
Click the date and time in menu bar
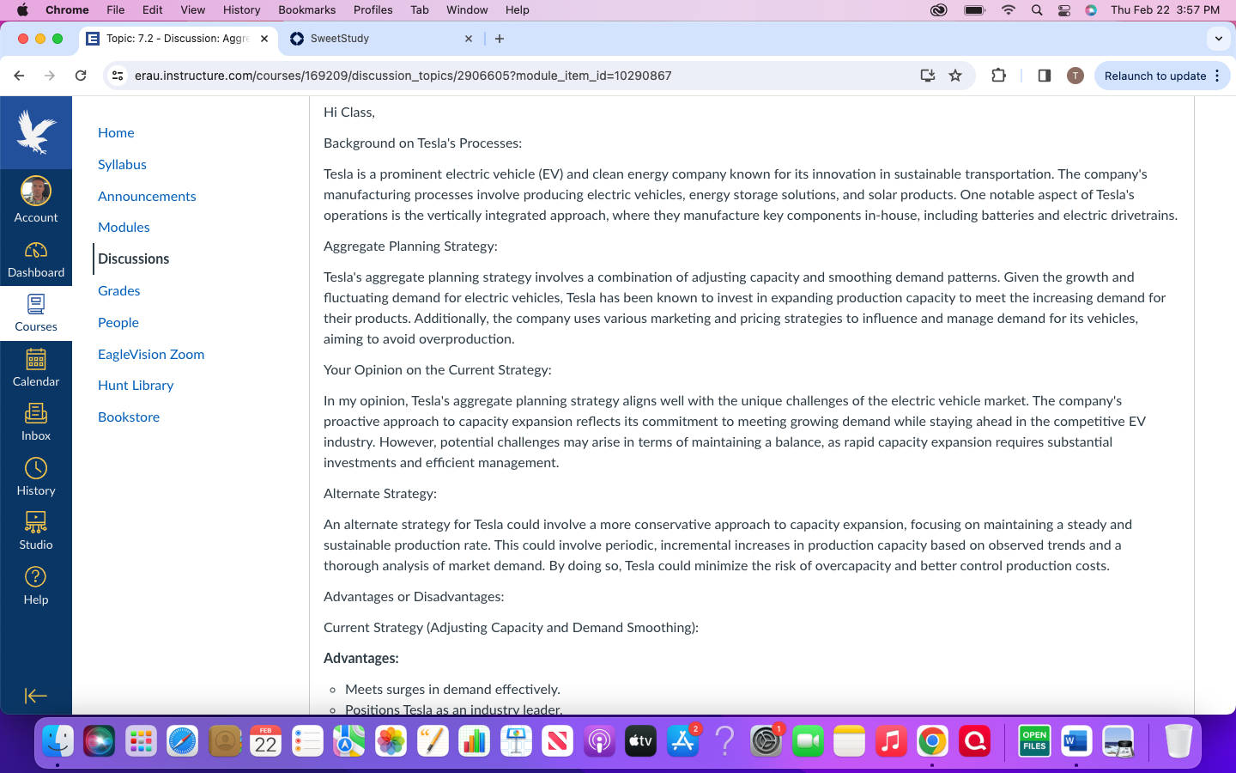[1165, 10]
